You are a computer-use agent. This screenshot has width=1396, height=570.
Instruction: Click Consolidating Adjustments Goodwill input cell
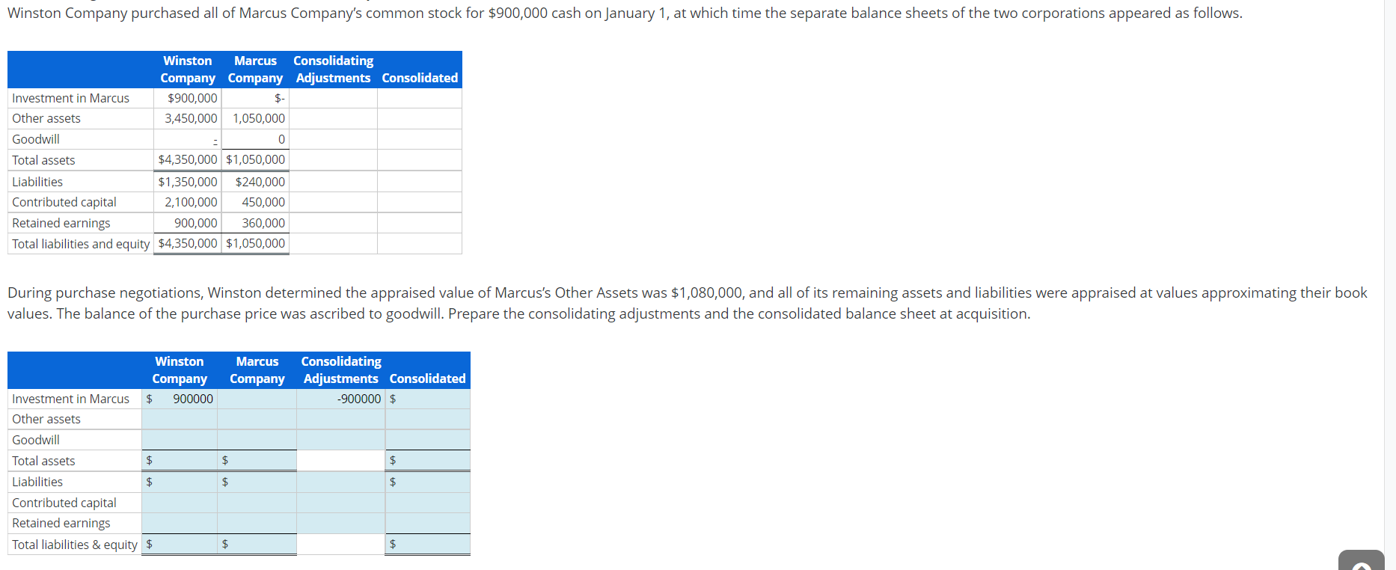340,440
